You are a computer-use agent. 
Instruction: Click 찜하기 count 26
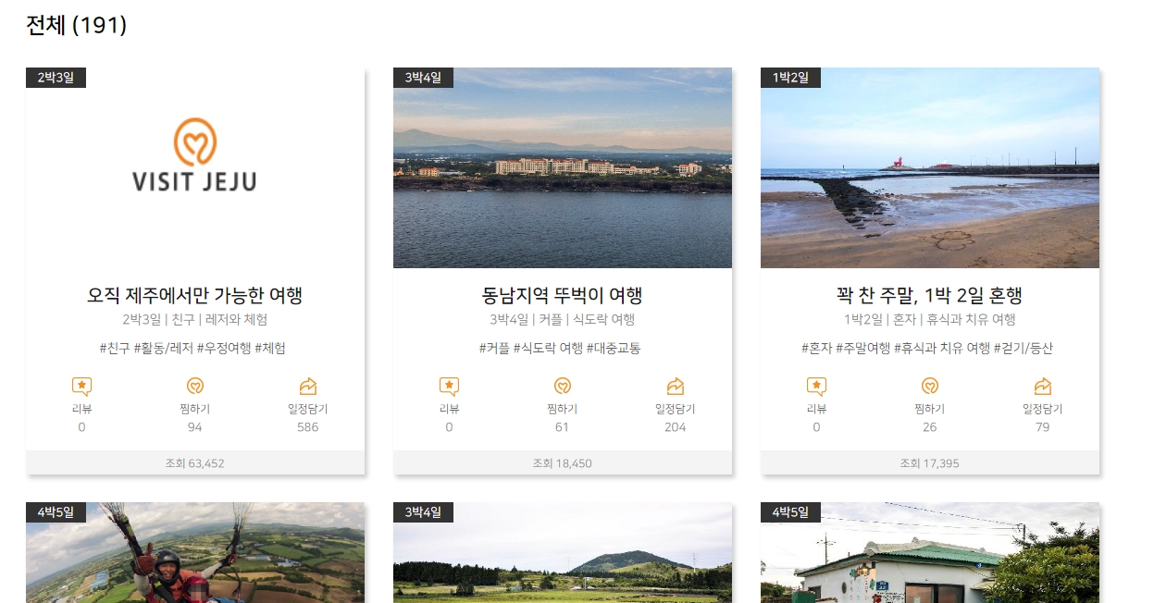coord(929,427)
